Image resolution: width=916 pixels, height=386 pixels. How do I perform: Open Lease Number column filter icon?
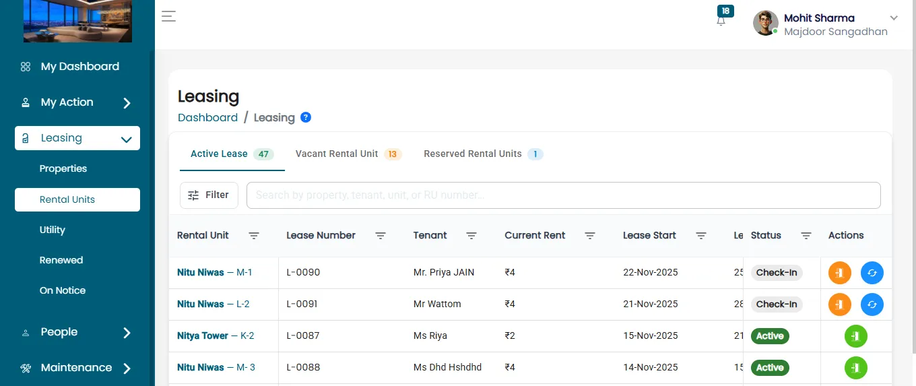pos(381,235)
